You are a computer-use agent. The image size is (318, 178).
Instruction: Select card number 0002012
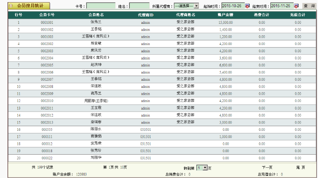pos(47,116)
